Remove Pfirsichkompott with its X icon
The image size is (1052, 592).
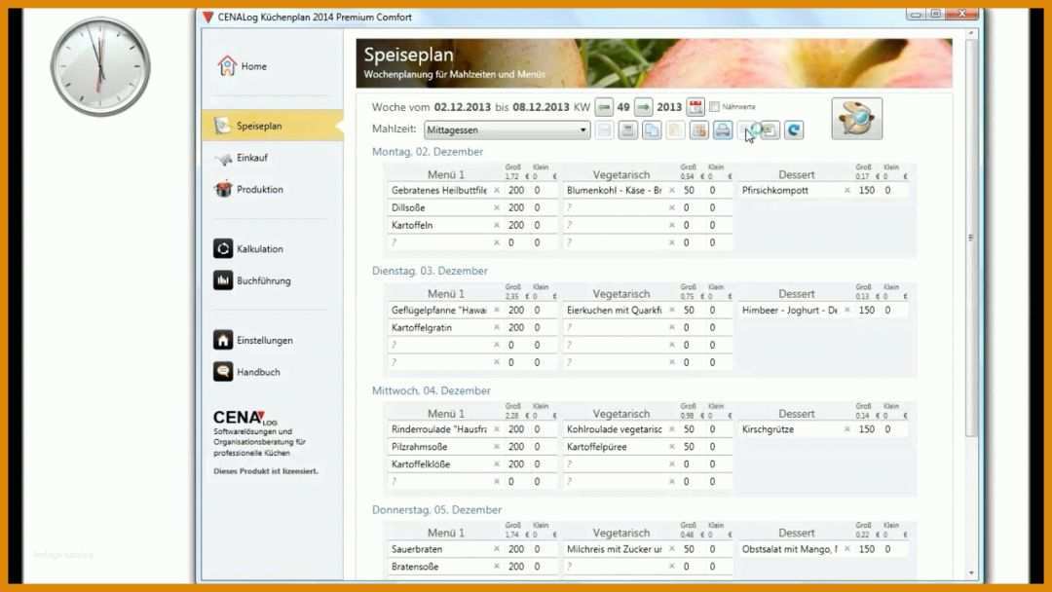tap(846, 191)
